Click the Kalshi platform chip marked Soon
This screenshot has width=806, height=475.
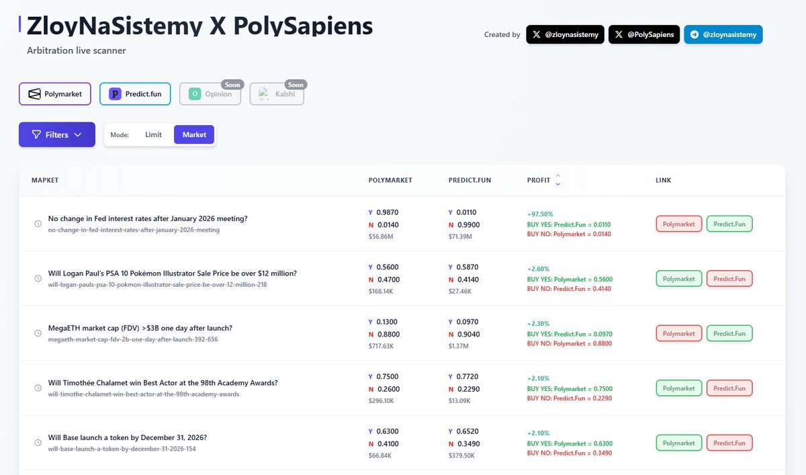(276, 94)
